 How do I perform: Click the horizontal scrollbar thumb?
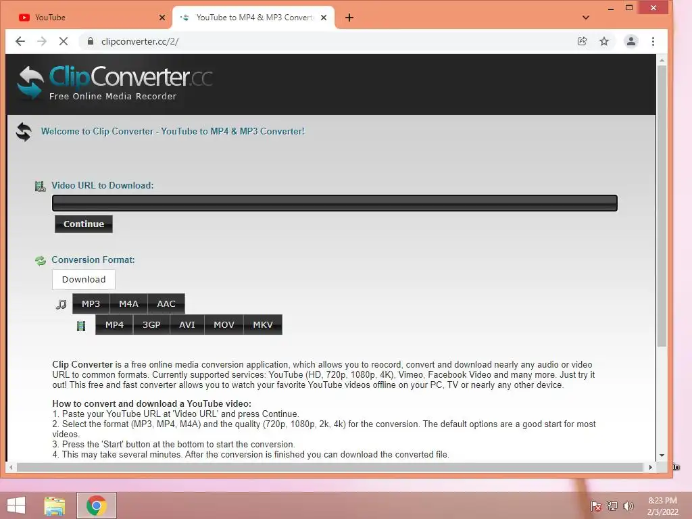click(330, 467)
